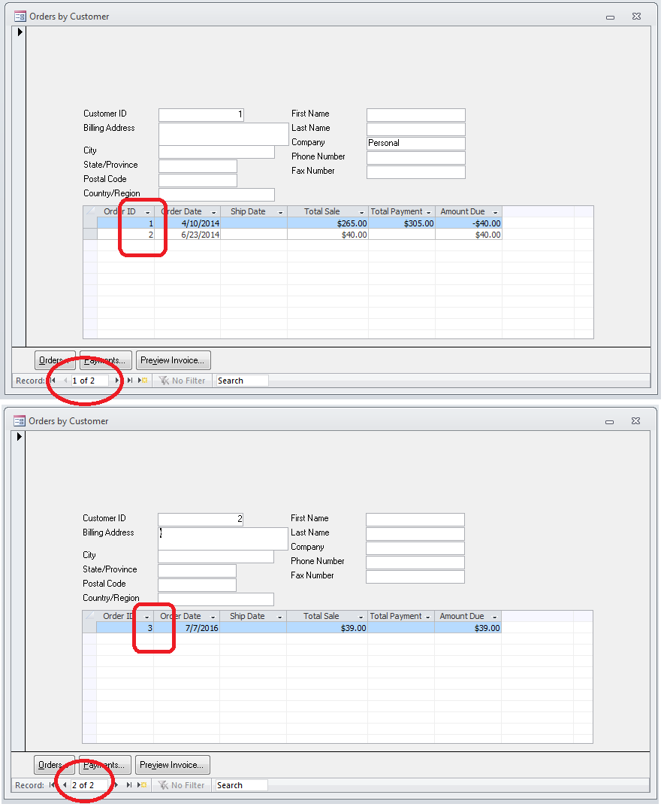Close the top Orders by Customer window
664x807 pixels.
coord(636,17)
